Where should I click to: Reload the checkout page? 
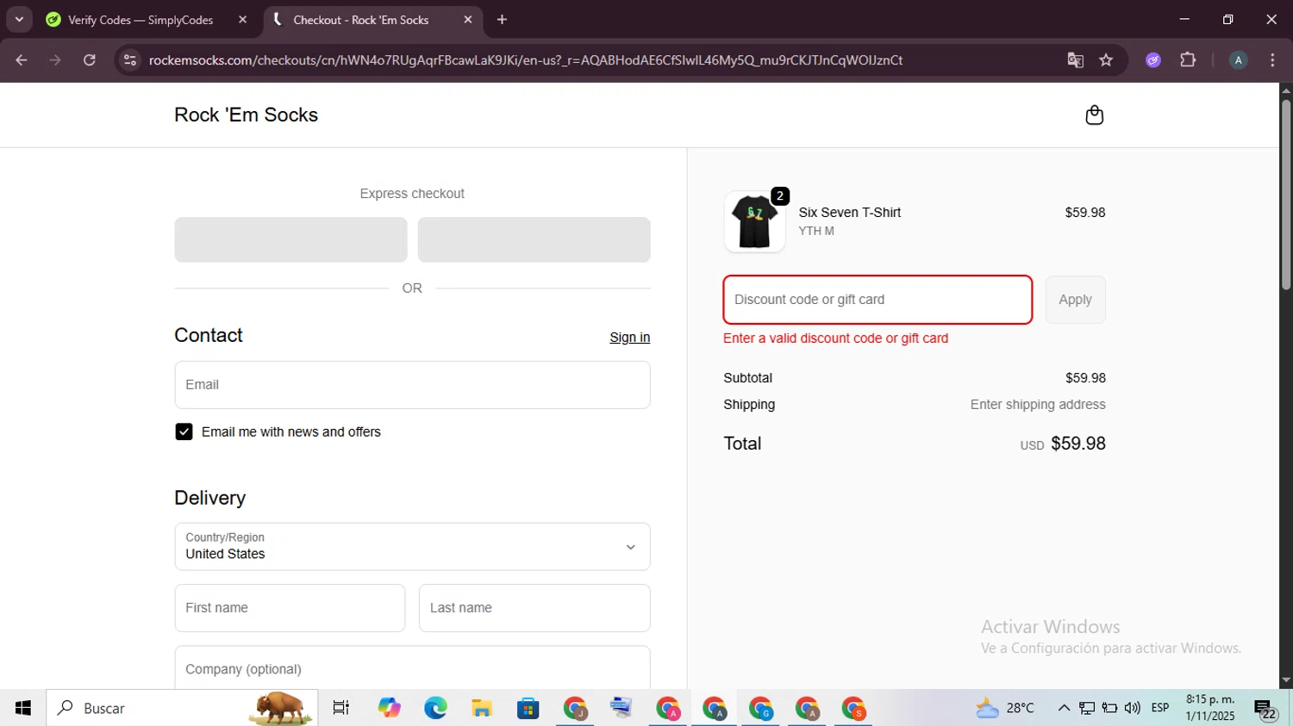pyautogui.click(x=90, y=60)
